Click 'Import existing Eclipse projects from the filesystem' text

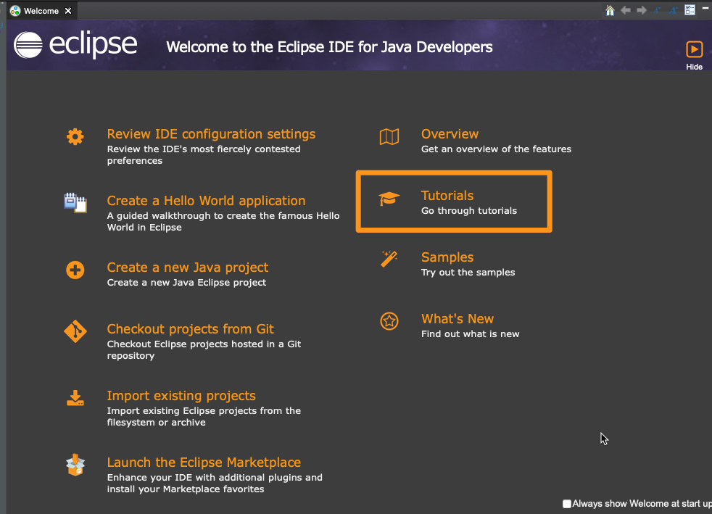(204, 416)
